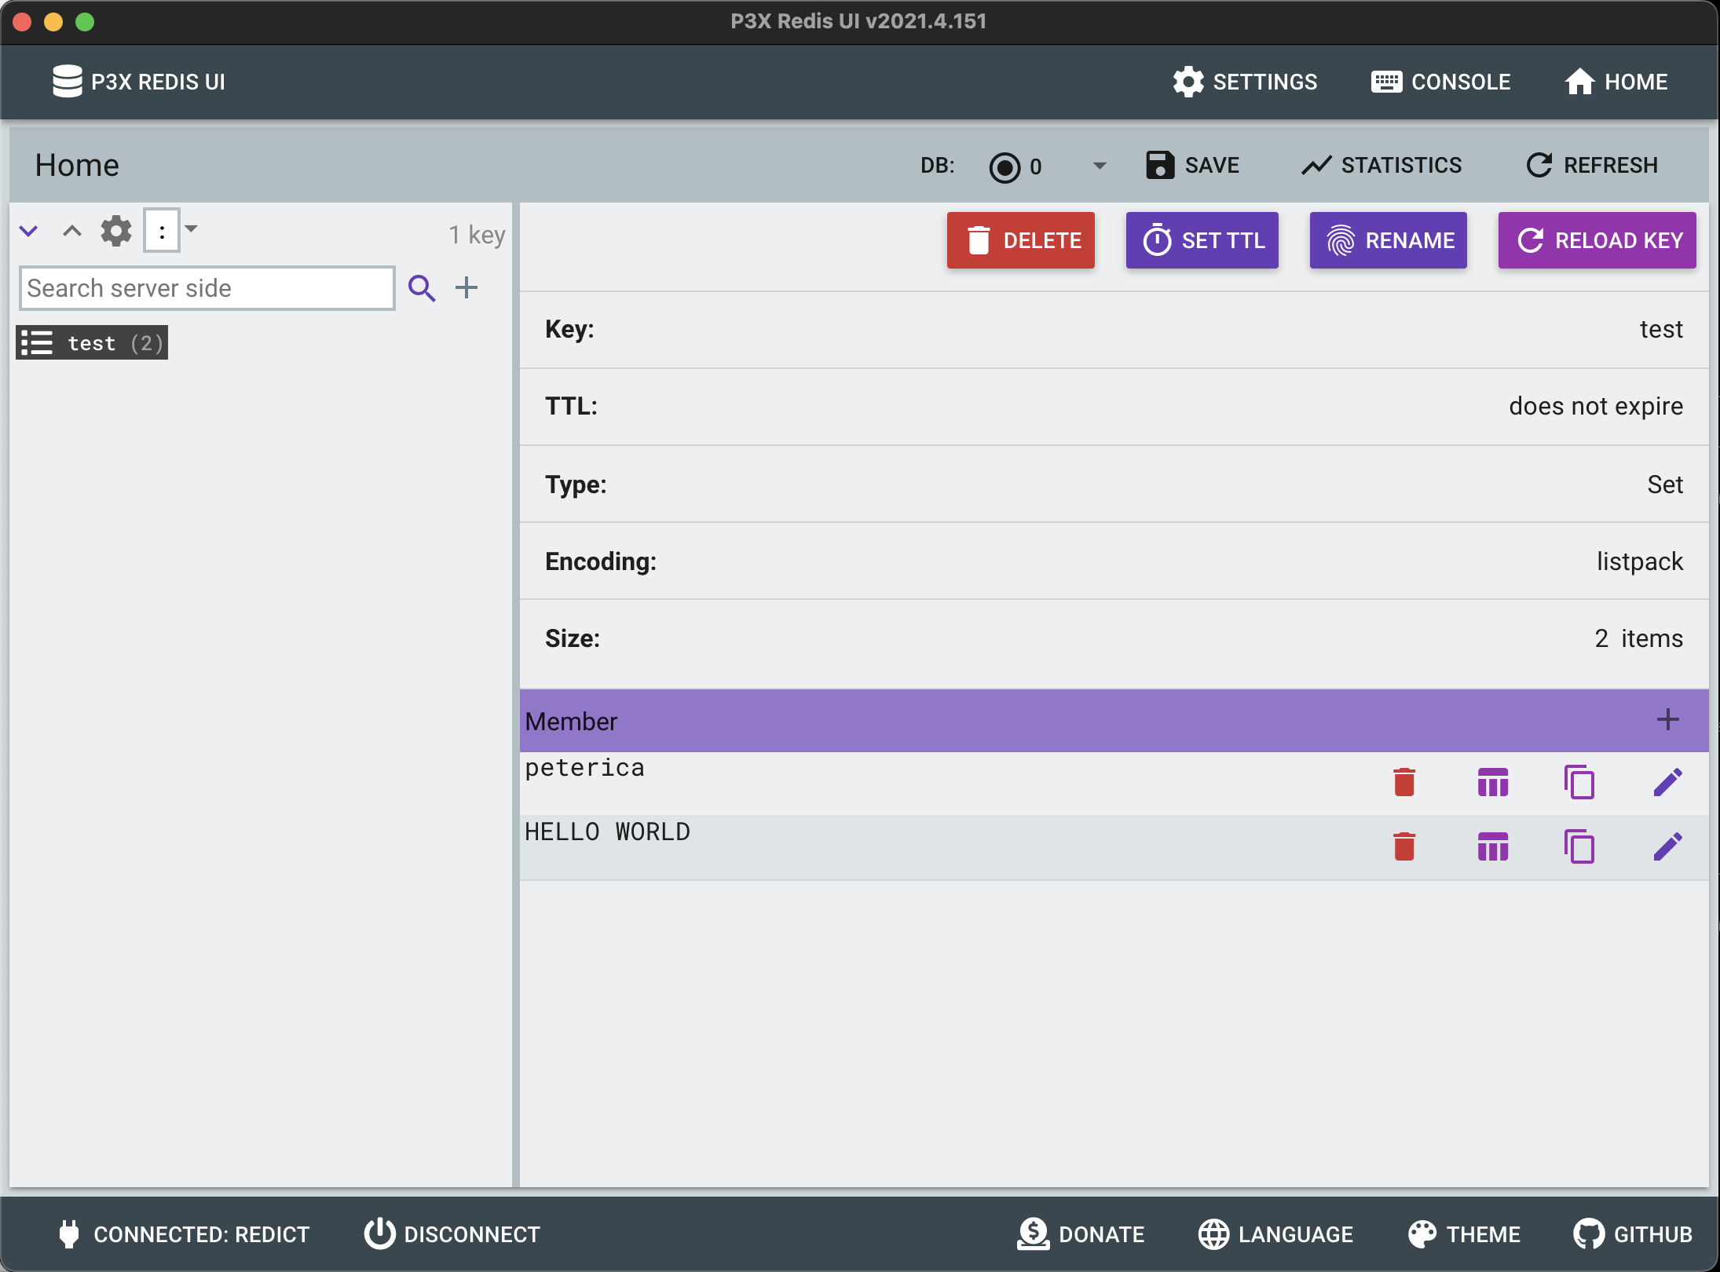This screenshot has height=1272, width=1720.
Task: Copy the peterica member value
Action: point(1579,782)
